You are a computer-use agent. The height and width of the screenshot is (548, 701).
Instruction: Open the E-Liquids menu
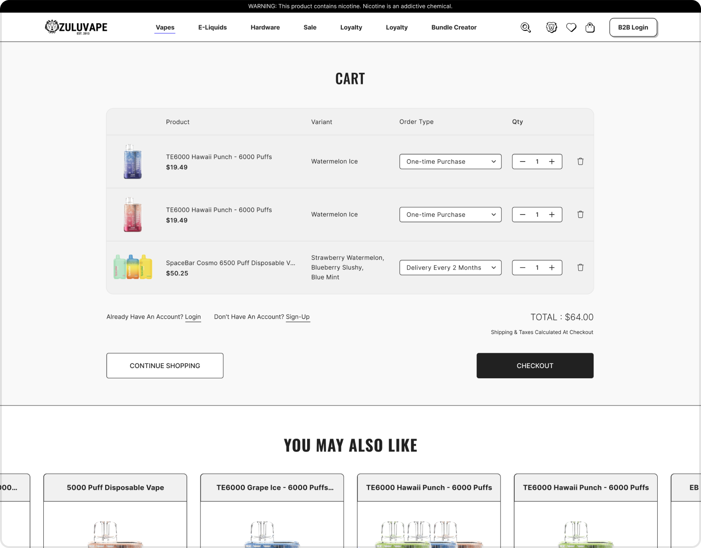213,28
